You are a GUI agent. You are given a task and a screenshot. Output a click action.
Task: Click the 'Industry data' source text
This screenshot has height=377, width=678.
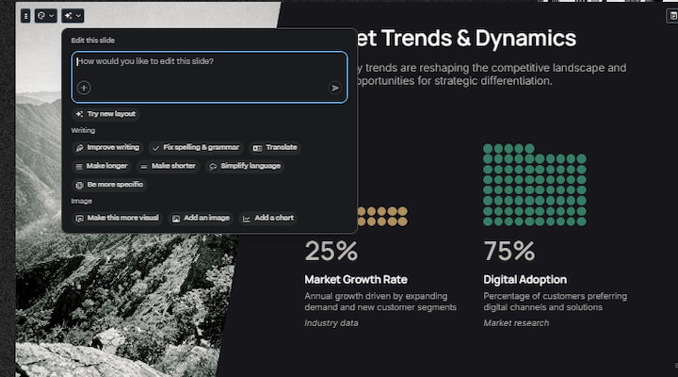(331, 323)
